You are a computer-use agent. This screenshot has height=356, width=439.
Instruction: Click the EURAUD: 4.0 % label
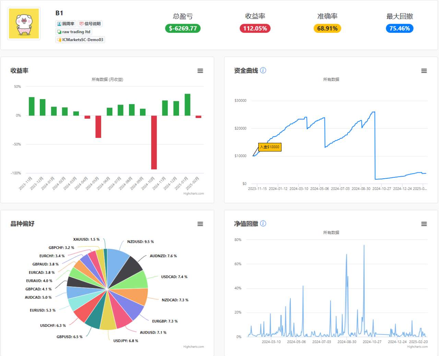(39, 281)
